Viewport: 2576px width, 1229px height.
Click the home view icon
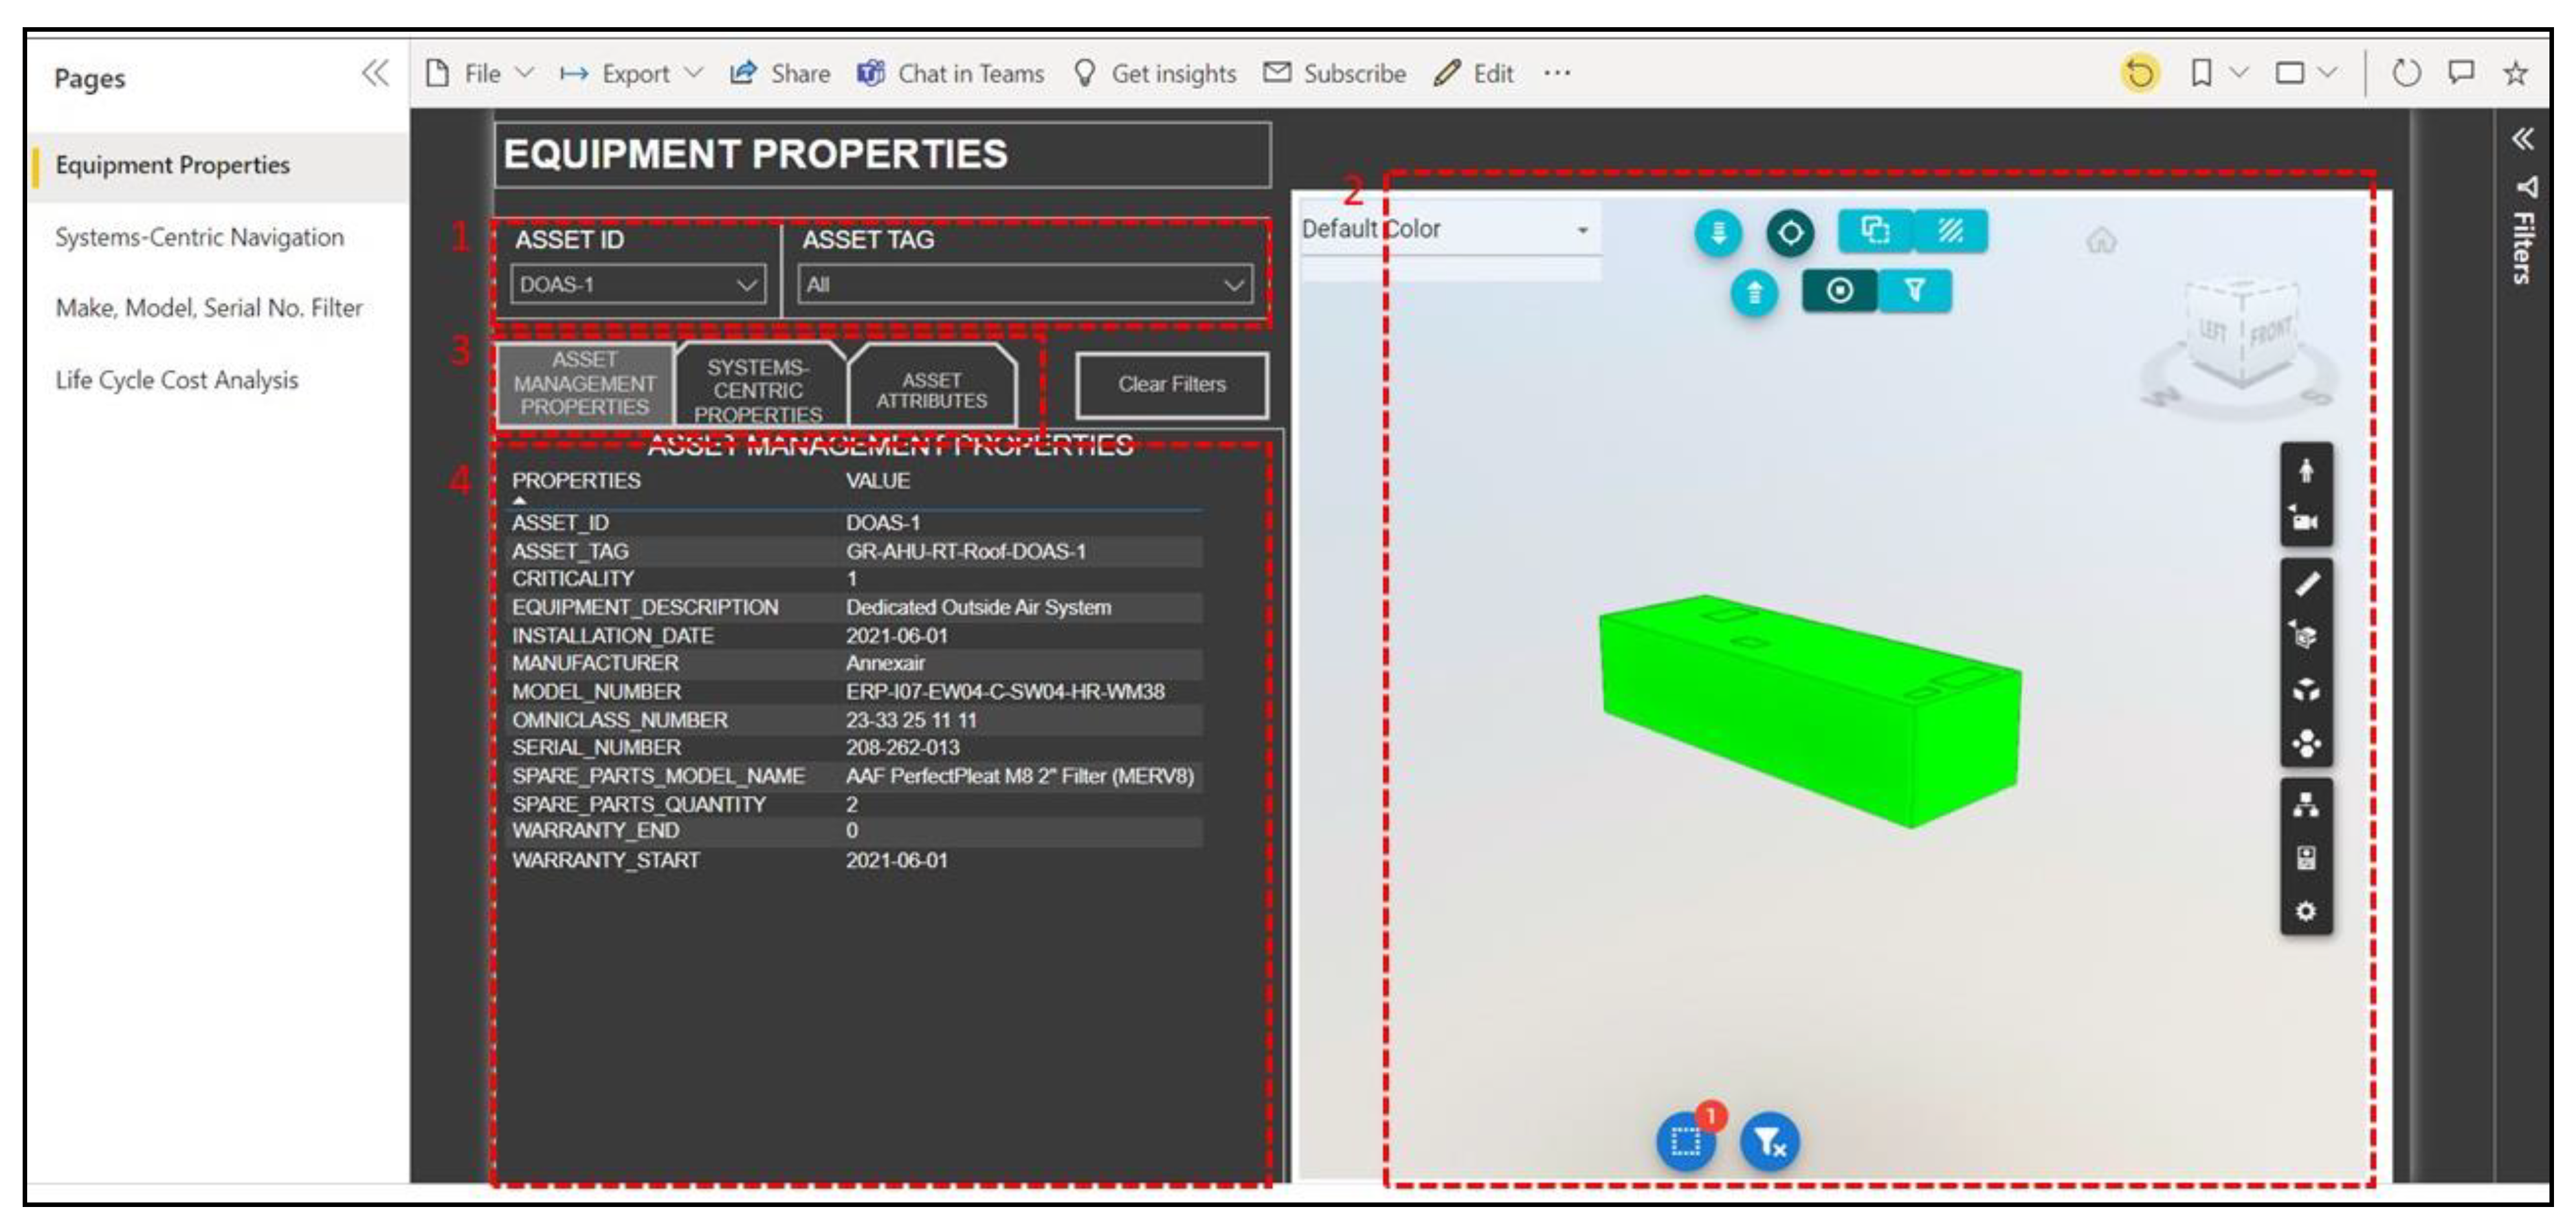(x=2101, y=240)
